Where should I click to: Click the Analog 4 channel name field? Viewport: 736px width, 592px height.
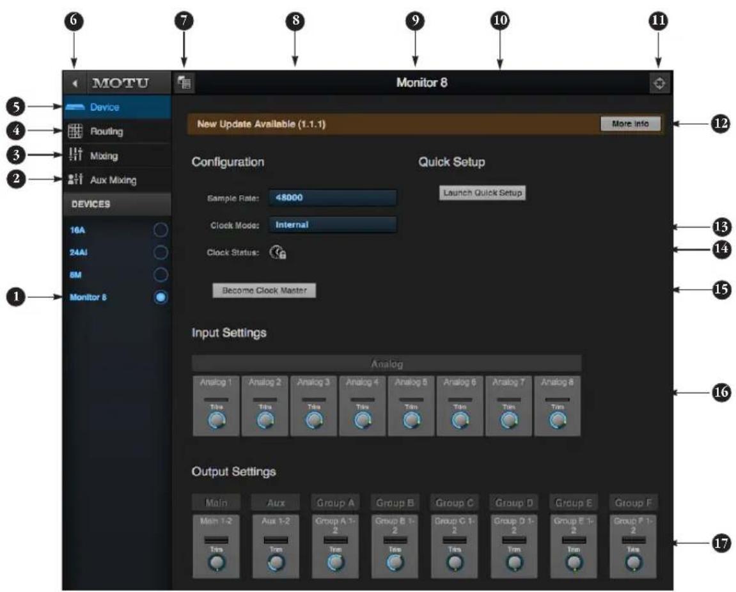(x=363, y=382)
